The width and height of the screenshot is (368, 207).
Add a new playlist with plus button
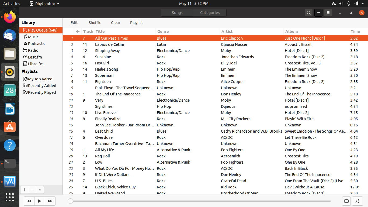24,190
